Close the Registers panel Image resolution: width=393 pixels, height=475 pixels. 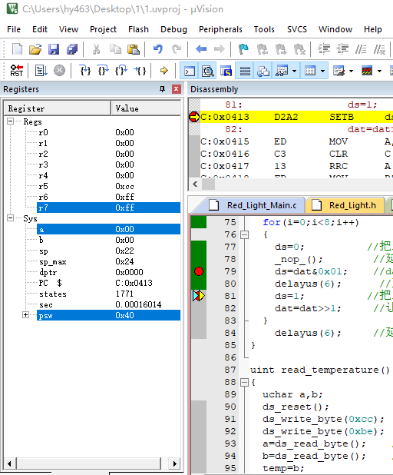pyautogui.click(x=177, y=89)
